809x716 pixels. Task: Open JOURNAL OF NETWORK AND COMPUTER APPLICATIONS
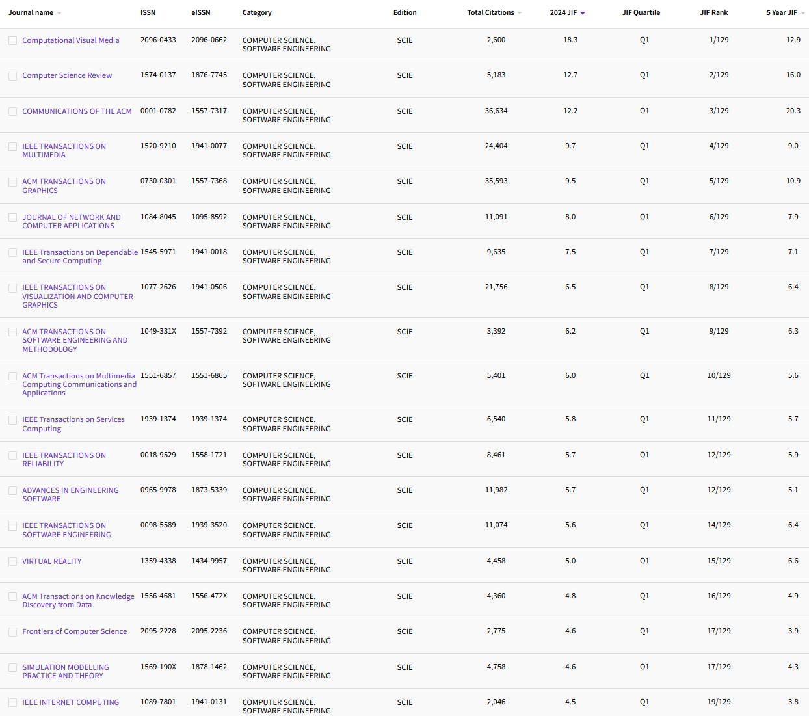click(x=72, y=221)
